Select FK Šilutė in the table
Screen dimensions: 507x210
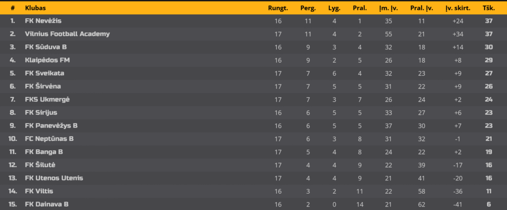click(40, 165)
